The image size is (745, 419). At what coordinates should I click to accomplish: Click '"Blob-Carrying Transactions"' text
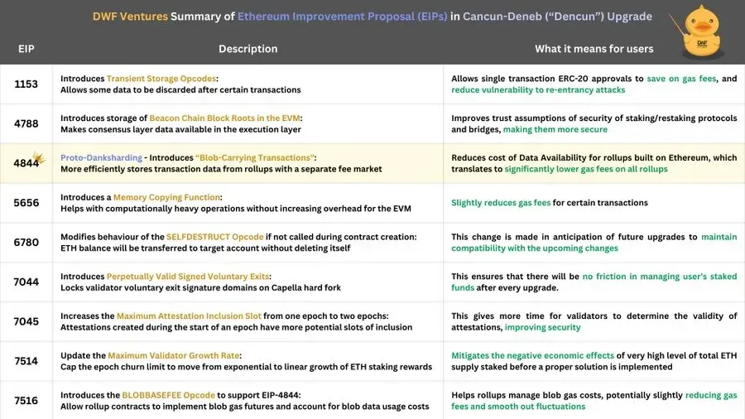tap(255, 157)
